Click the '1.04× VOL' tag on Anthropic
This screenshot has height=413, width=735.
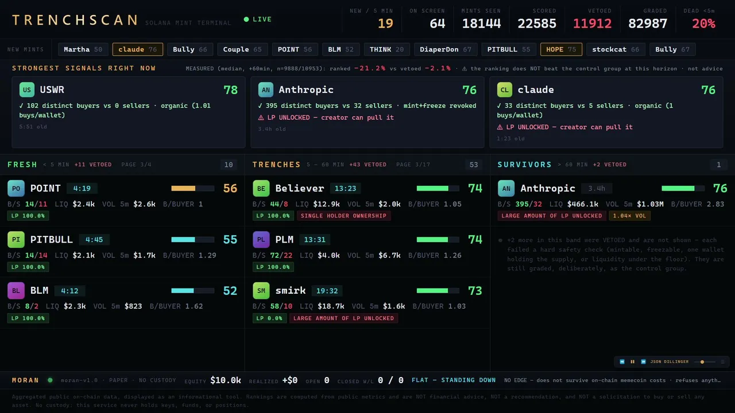(x=630, y=216)
